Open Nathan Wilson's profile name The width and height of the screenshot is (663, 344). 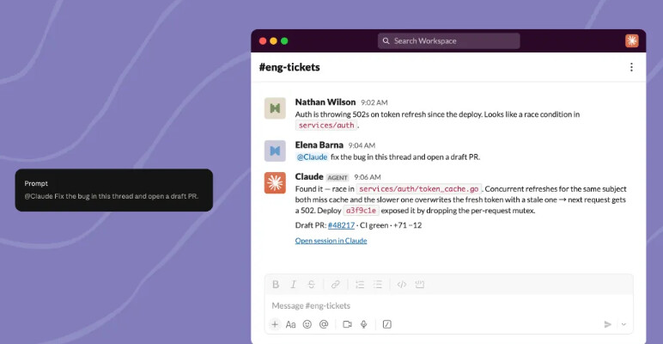coord(325,102)
